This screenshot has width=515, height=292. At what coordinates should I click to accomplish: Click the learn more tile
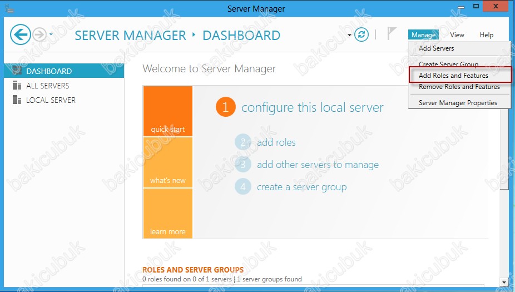168,214
